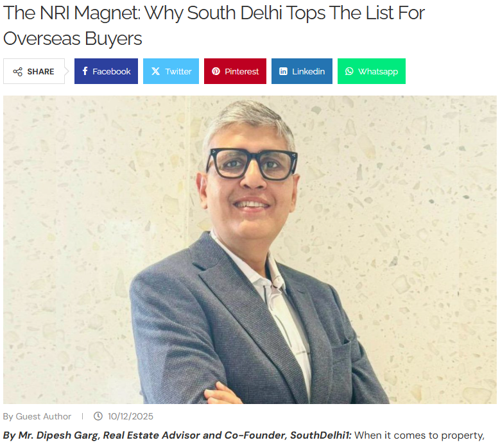Click the X logo on Twitter button
Image resolution: width=500 pixels, height=447 pixels.
click(155, 71)
